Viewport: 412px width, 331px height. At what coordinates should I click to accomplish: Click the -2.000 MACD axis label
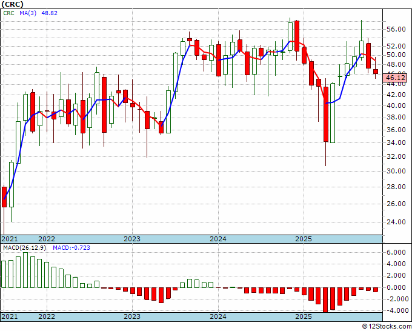point(396,299)
